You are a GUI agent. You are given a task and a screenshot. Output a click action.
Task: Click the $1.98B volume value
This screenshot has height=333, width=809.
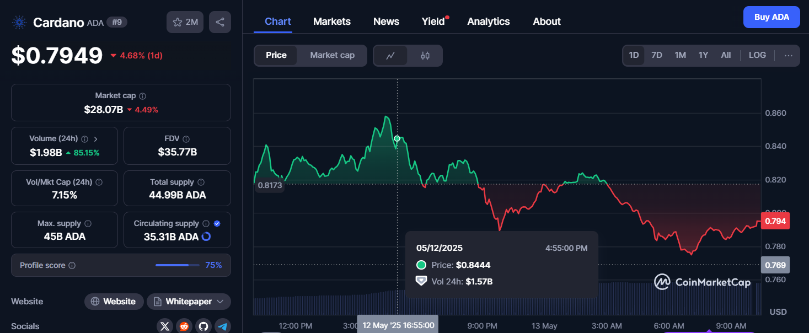click(x=46, y=152)
